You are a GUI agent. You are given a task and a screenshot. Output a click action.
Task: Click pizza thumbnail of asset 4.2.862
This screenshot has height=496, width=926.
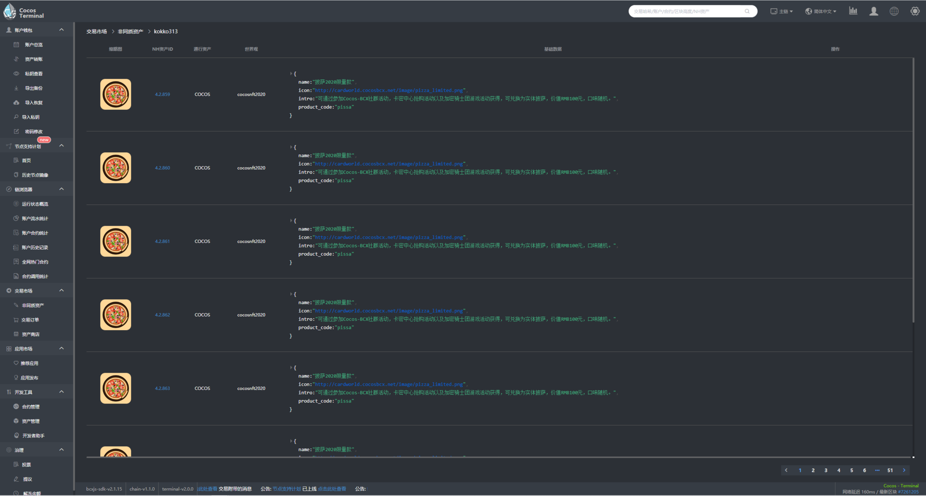point(116,315)
